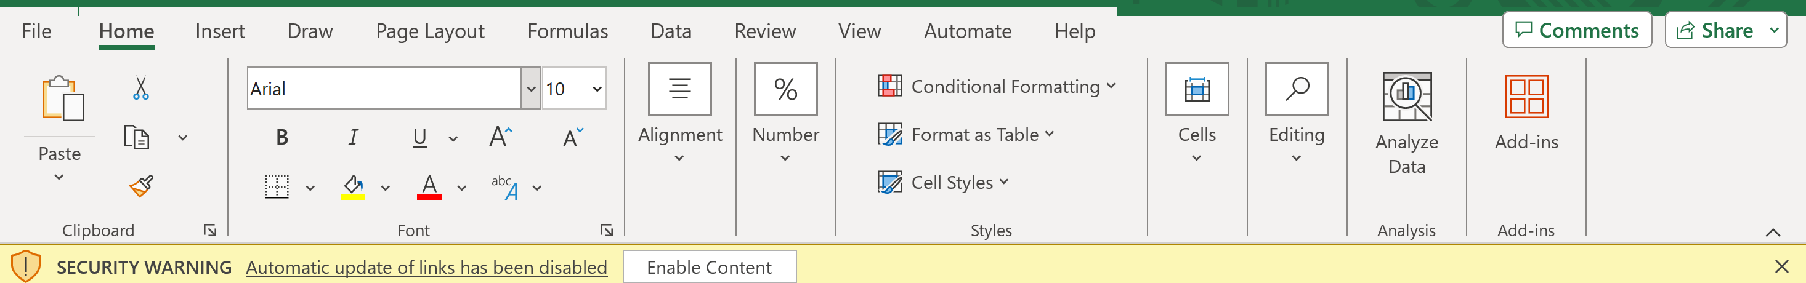This screenshot has height=283, width=1806.
Task: Toggle Italic formatting
Action: [354, 137]
